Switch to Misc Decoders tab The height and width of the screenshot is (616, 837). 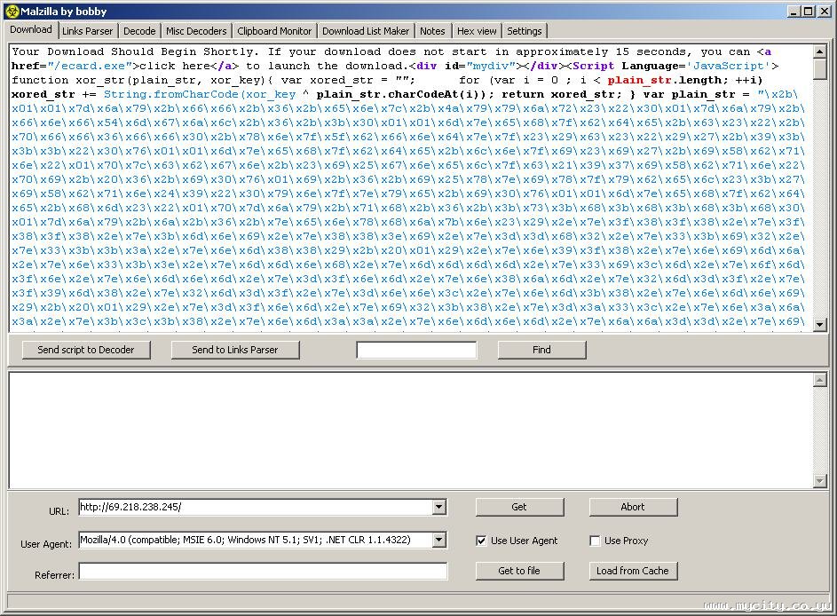click(x=196, y=31)
